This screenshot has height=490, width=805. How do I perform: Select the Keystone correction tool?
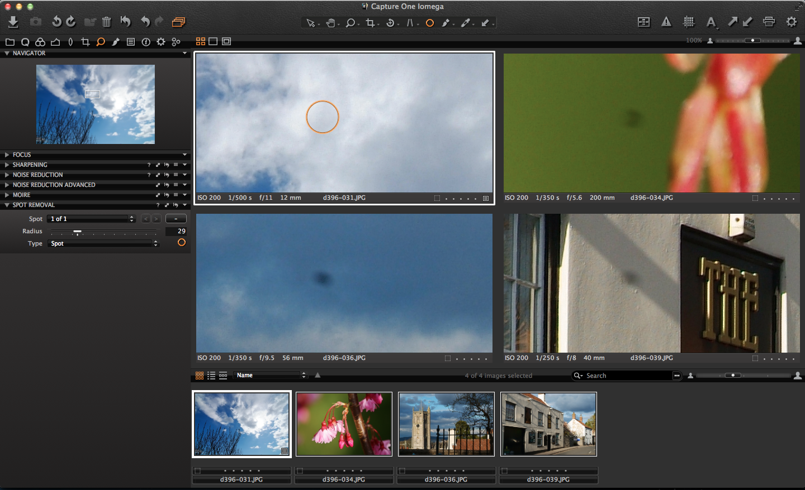(411, 23)
